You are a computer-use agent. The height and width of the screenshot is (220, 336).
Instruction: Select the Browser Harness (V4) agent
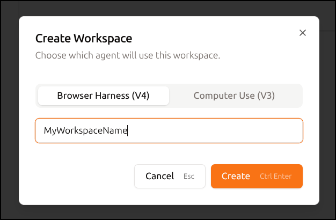click(x=104, y=96)
